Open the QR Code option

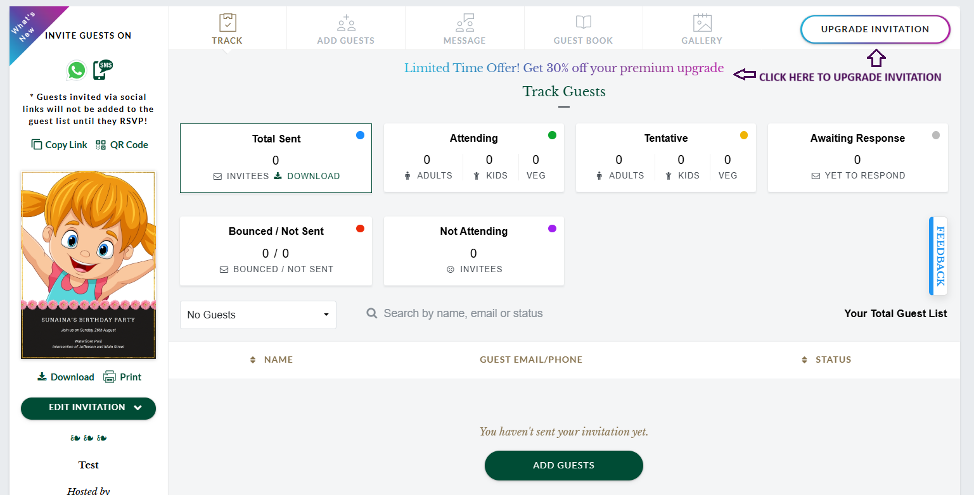[122, 145]
